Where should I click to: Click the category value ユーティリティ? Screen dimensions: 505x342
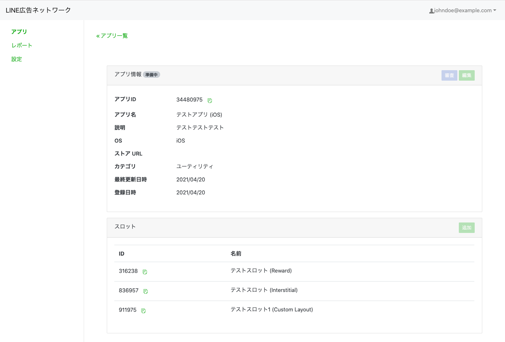coord(195,167)
